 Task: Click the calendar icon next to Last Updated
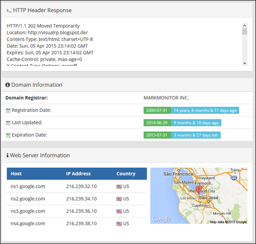[x=8, y=123]
